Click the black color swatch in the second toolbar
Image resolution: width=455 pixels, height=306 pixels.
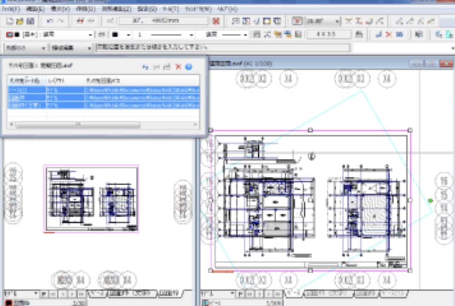(x=115, y=35)
